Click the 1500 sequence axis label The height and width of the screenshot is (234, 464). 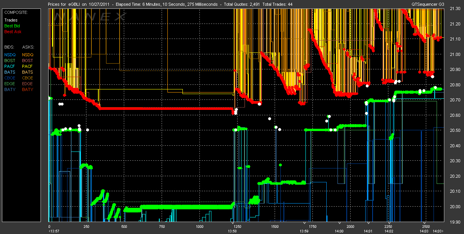(x=275, y=227)
